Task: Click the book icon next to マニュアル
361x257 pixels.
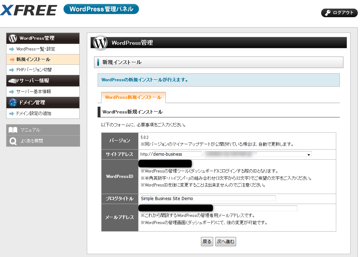Action: click(13, 130)
